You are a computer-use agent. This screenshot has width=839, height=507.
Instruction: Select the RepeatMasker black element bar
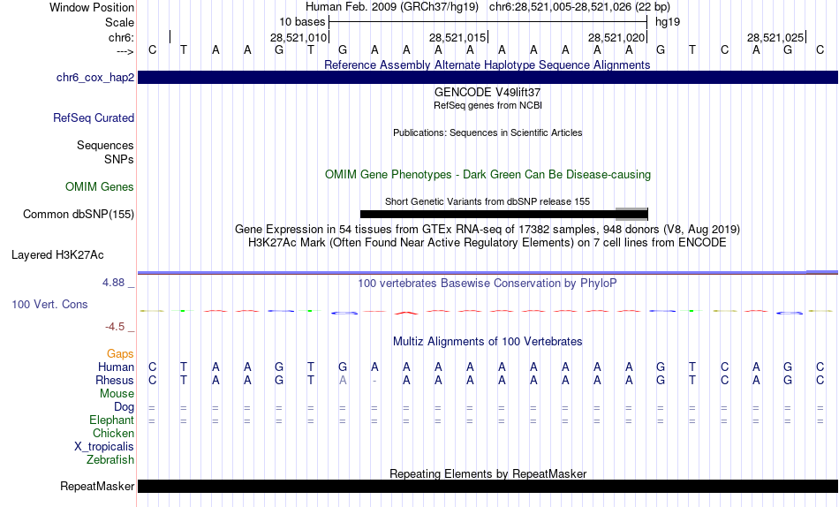point(488,486)
